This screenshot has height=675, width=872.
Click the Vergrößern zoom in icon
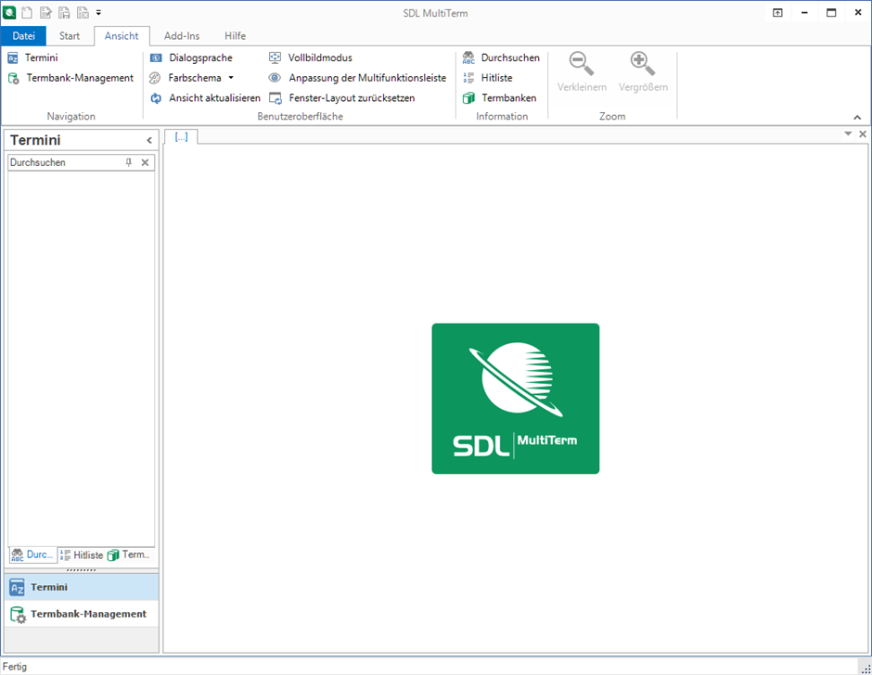(642, 63)
